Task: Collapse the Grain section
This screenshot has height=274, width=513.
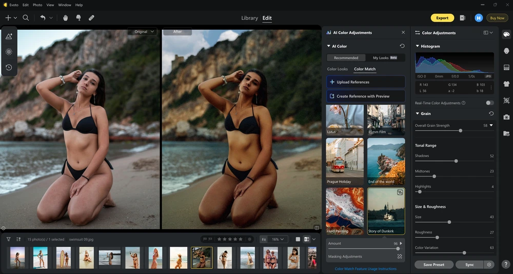Action: (x=417, y=113)
